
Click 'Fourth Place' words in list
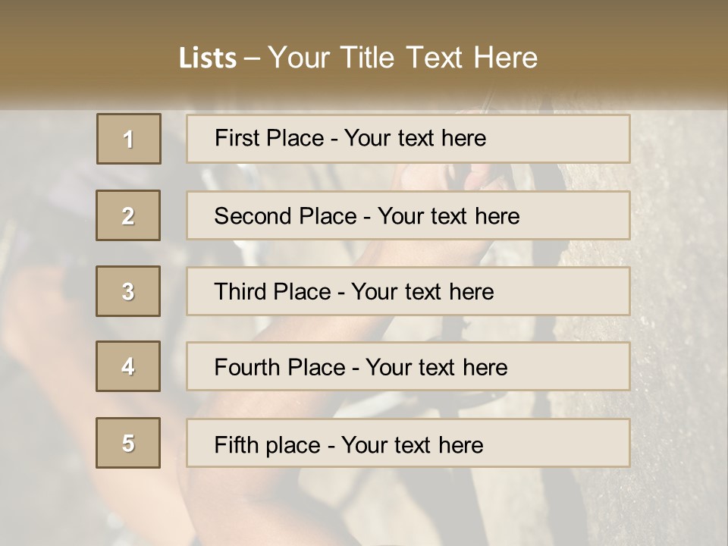coord(279,368)
